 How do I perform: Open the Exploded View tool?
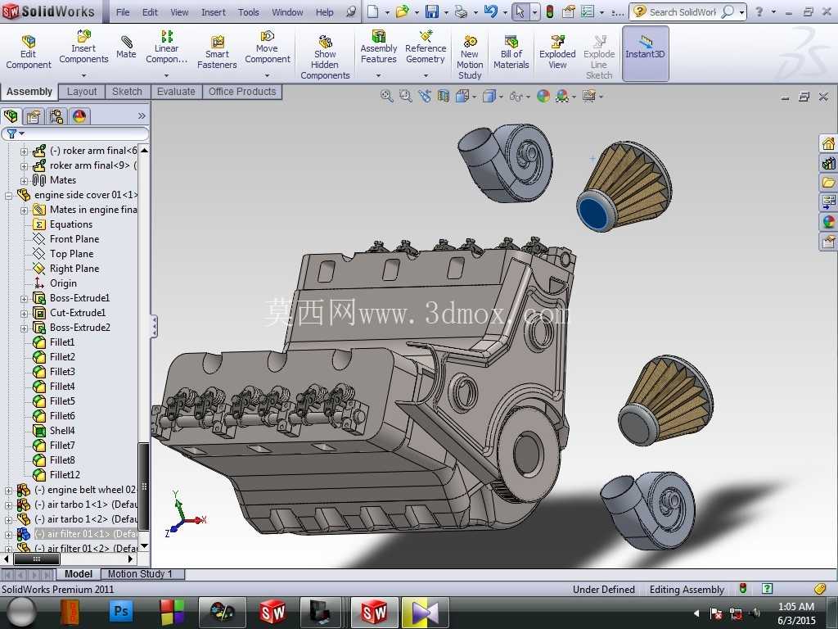pyautogui.click(x=557, y=52)
